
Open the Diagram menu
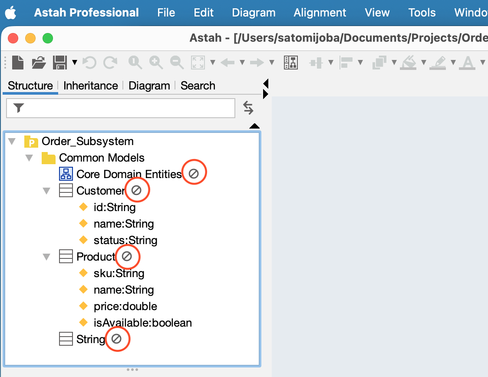(x=254, y=13)
